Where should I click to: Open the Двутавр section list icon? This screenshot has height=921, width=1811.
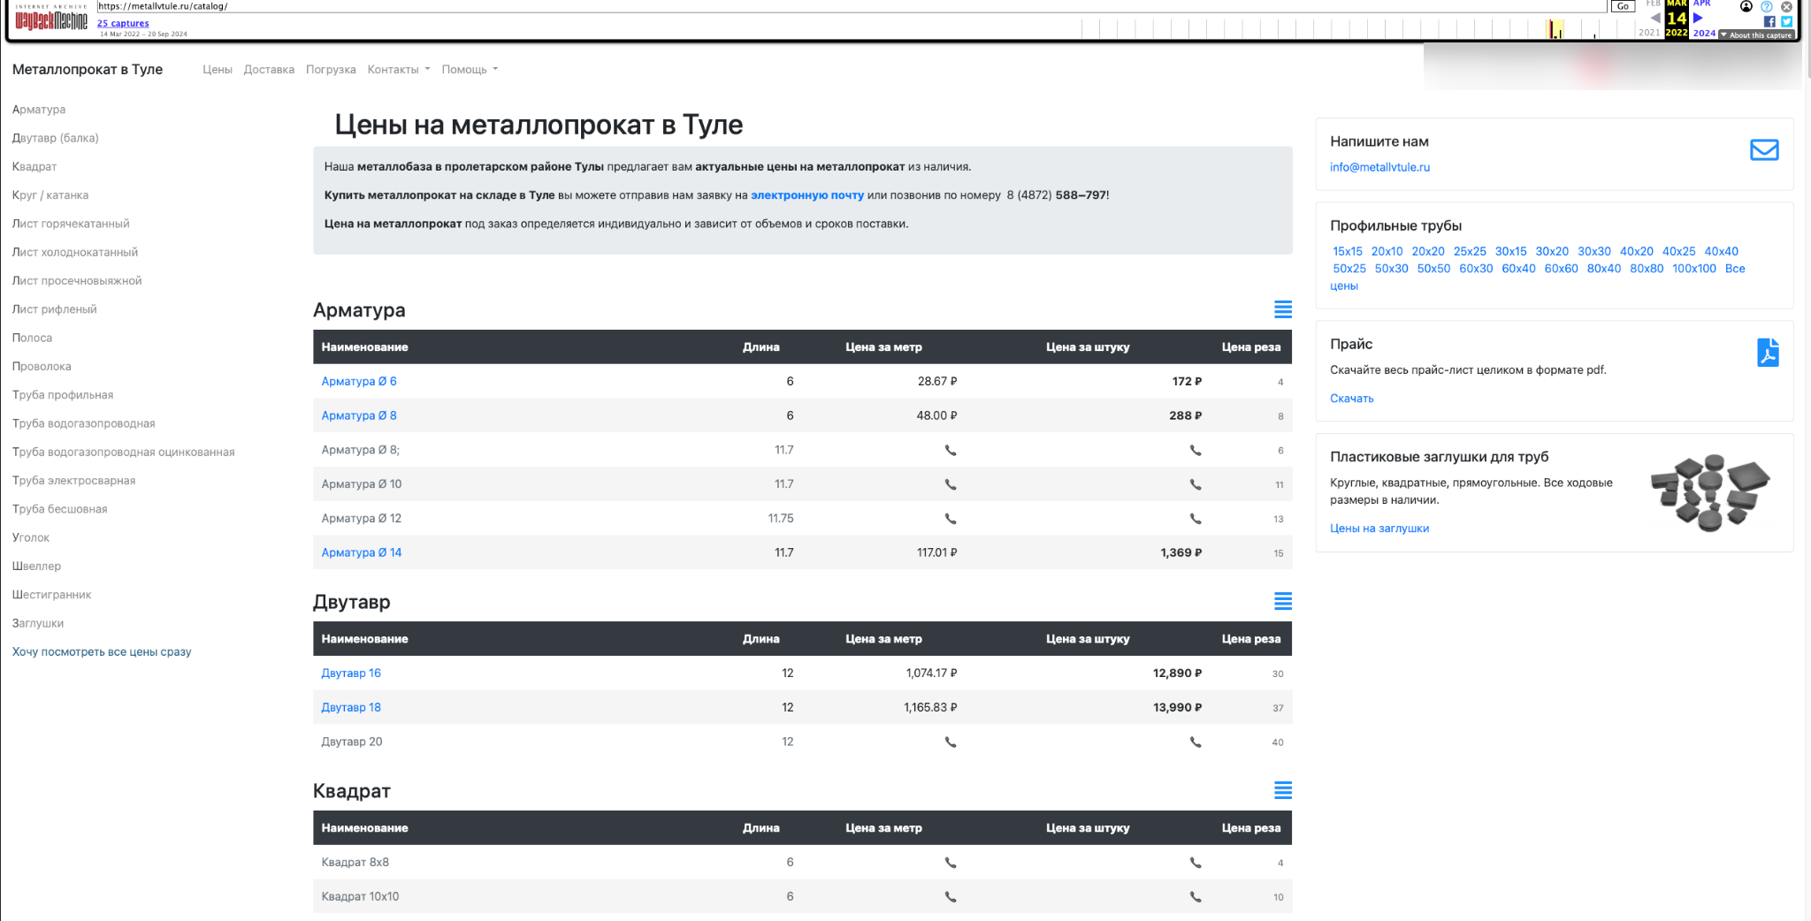coord(1283,601)
